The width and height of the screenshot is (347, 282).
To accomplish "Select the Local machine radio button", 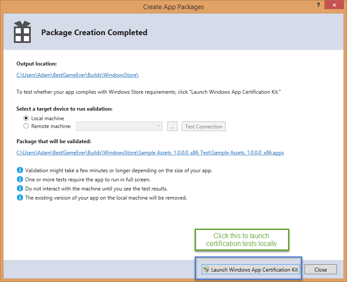I will pyautogui.click(x=26, y=118).
